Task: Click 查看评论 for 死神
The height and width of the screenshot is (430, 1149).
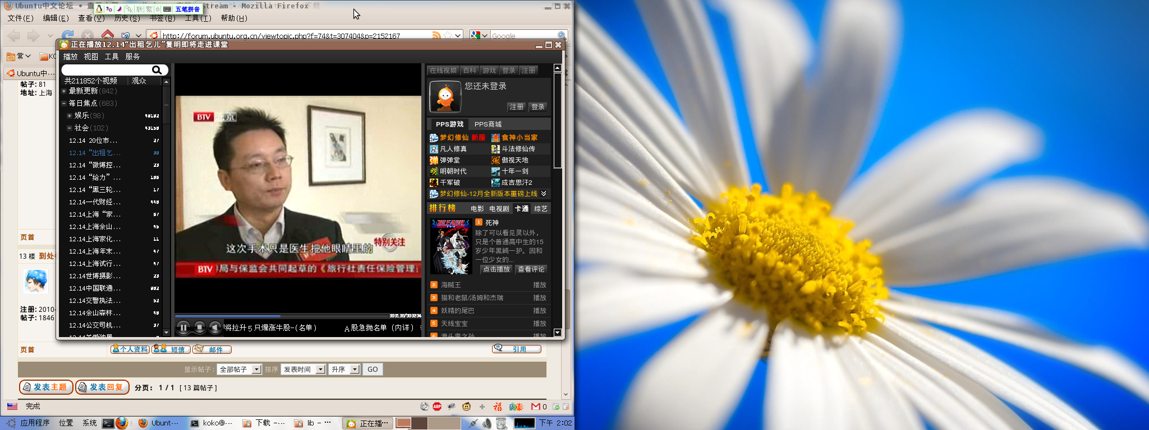Action: point(531,269)
